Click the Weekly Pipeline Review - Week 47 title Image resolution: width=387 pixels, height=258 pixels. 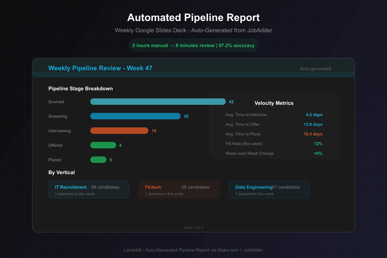(100, 68)
